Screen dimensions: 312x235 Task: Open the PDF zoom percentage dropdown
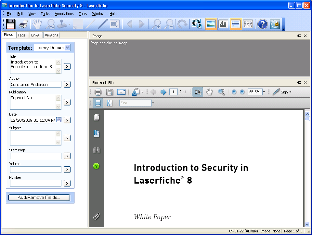[x=264, y=92]
